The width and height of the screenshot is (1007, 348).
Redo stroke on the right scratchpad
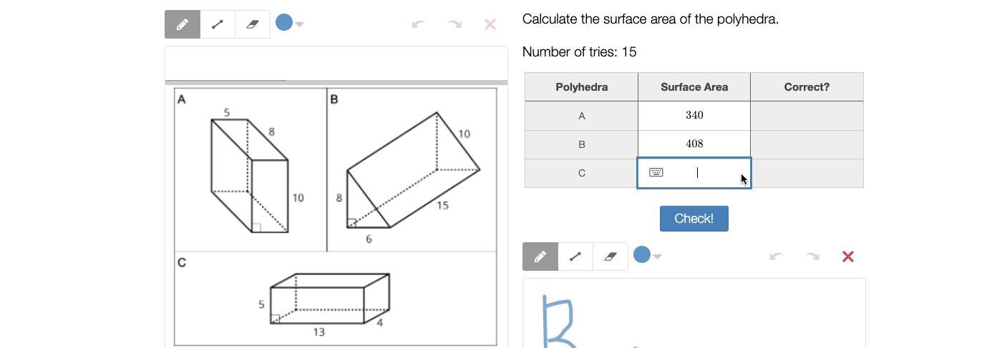point(812,257)
